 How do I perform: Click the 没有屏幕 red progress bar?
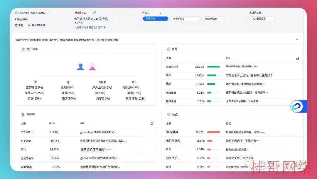[x=213, y=132]
